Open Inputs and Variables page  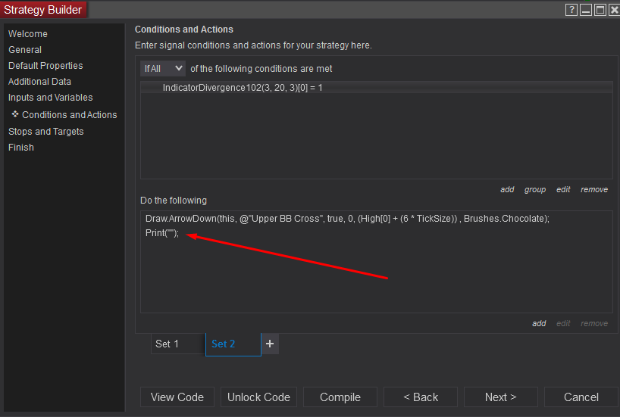(x=50, y=97)
